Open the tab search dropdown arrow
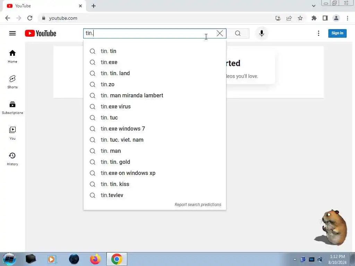This screenshot has width=355, height=266. [313, 6]
